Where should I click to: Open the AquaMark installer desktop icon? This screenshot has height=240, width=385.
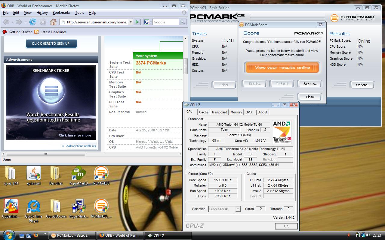(79, 209)
